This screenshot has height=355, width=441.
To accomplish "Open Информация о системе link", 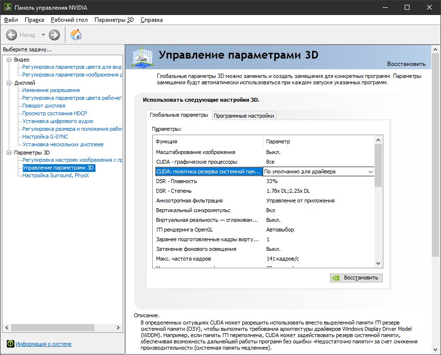I will (44, 344).
